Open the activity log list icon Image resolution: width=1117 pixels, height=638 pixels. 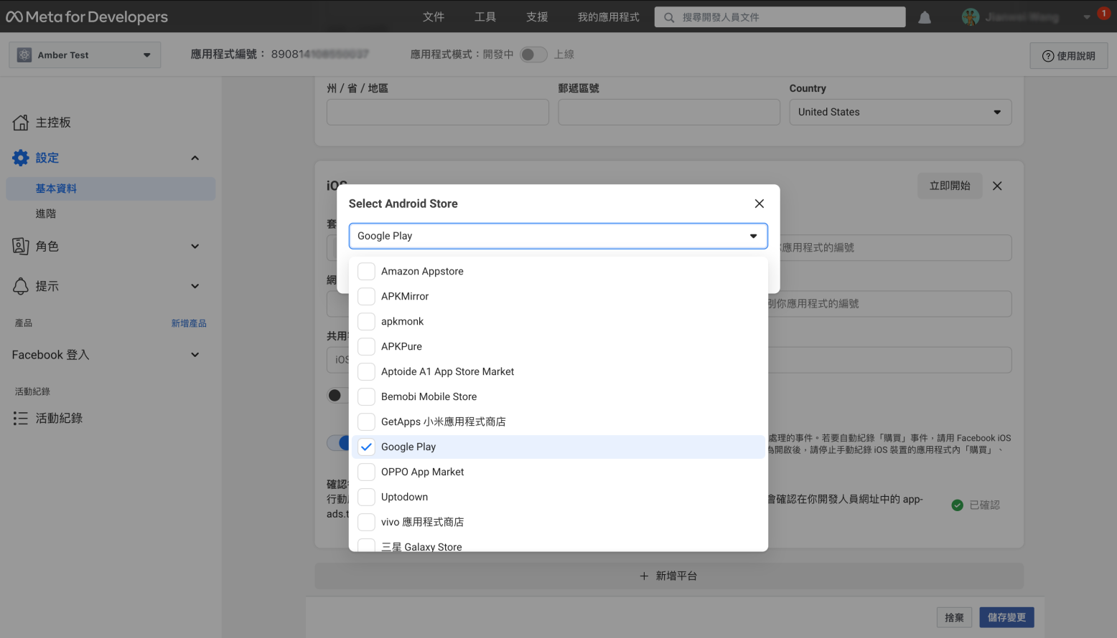click(x=21, y=418)
